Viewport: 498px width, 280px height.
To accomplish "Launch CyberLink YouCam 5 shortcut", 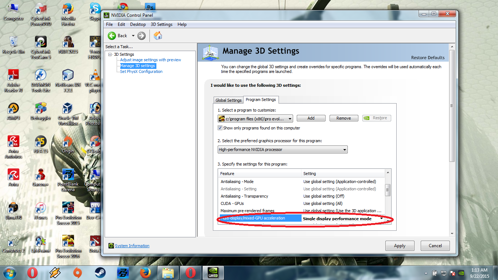I will [x=41, y=47].
